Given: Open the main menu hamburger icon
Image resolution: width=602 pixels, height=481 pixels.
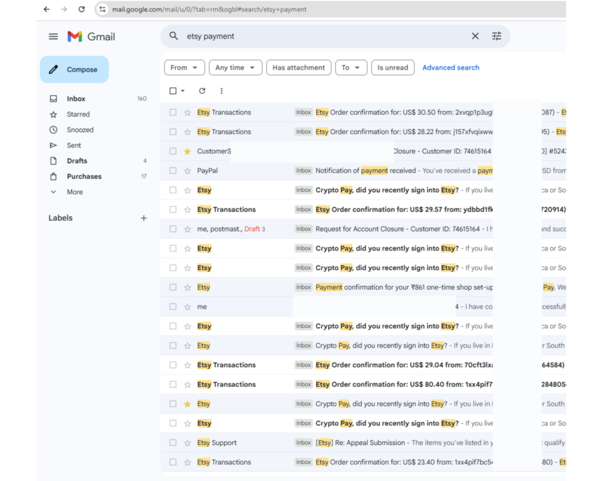Looking at the screenshot, I should pyautogui.click(x=54, y=37).
